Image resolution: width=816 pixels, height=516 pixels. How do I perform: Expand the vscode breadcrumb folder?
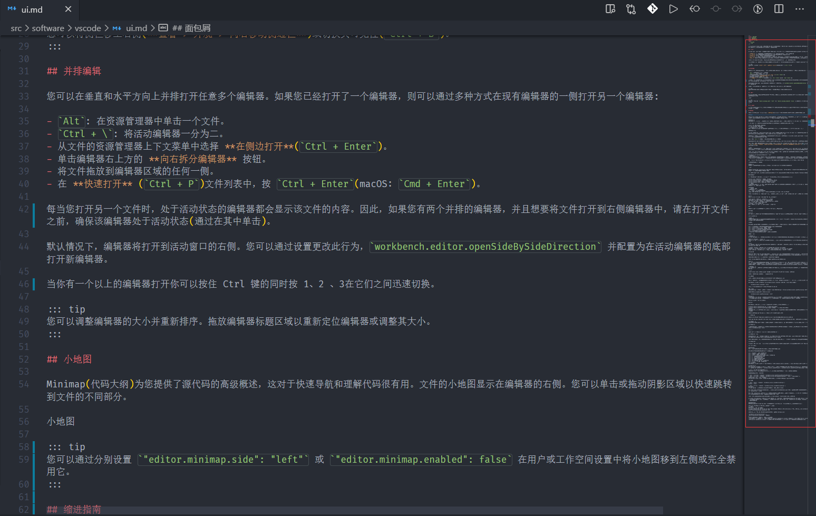point(88,28)
